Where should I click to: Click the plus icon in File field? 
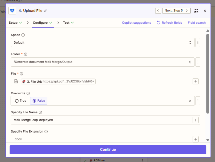195,81
